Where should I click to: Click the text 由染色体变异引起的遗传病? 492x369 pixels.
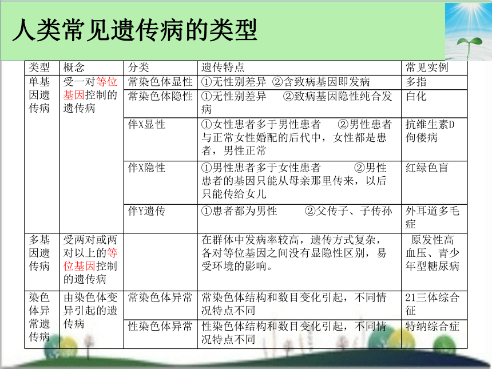click(x=90, y=310)
